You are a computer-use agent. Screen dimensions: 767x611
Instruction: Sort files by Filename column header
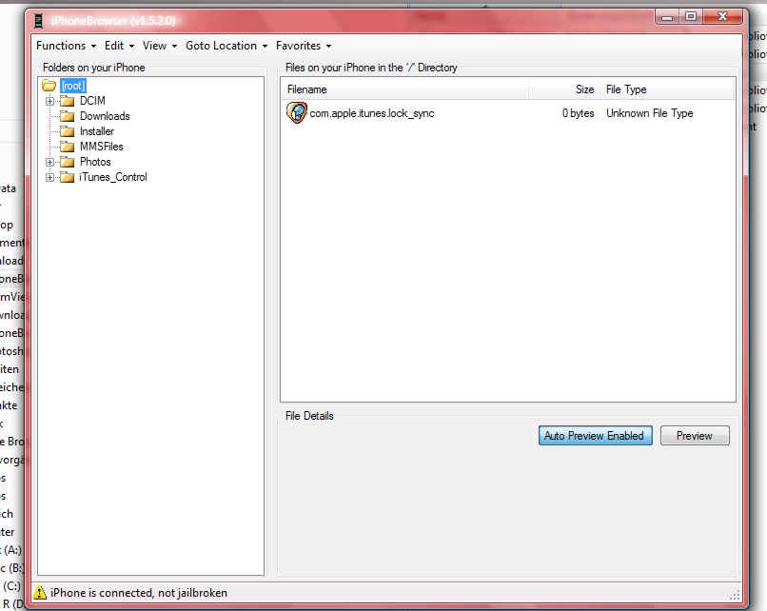click(x=403, y=89)
